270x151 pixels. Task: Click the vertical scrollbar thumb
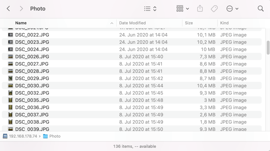(268, 47)
